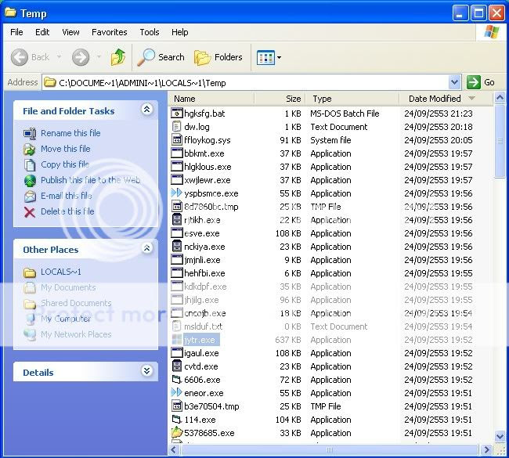Open the Tools menu
Screen dimensions: 509x458
(150, 32)
